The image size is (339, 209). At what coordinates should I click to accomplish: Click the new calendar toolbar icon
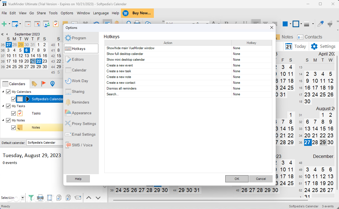15,24
